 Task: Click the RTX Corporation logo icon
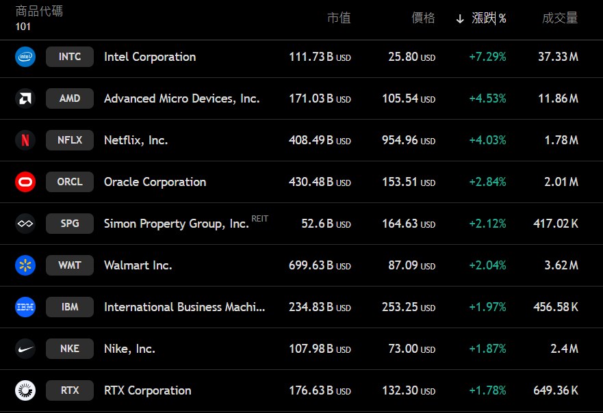point(25,390)
